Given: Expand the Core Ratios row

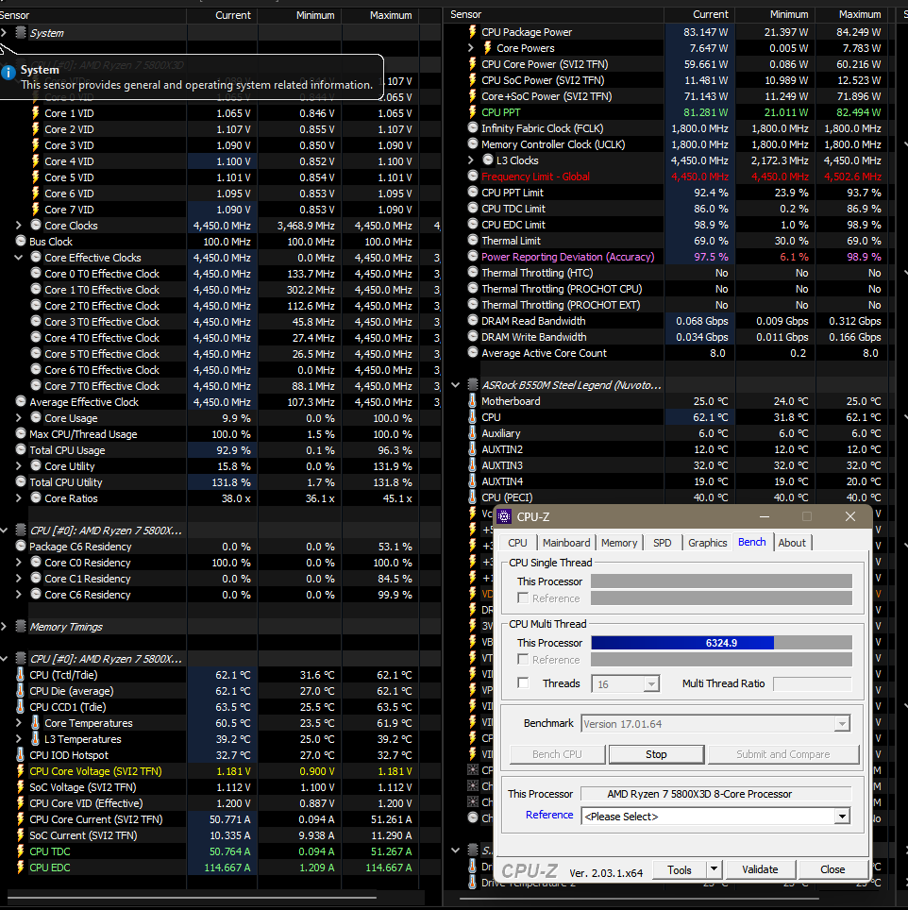Looking at the screenshot, I should pyautogui.click(x=19, y=497).
